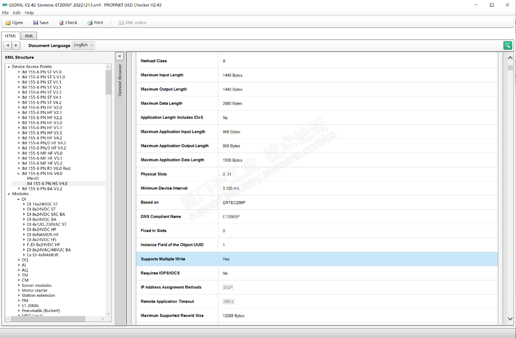Click the Supports Multiple Write row
Image resolution: width=516 pixels, height=338 pixels.
[317, 259]
